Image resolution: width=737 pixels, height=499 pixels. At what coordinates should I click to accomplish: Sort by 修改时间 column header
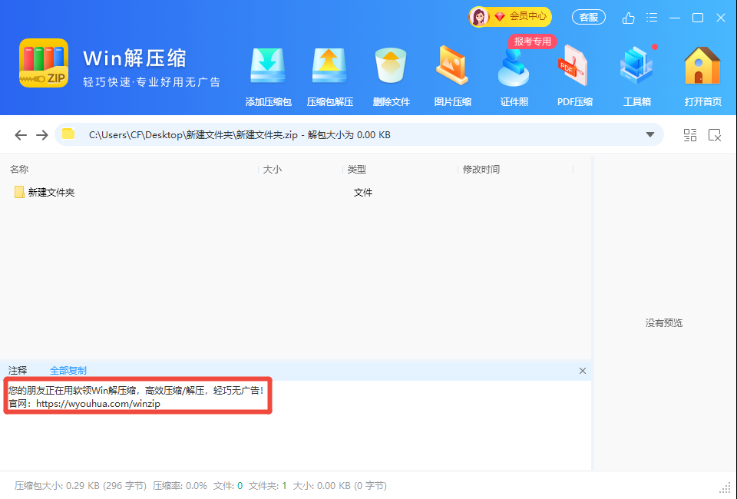(481, 169)
